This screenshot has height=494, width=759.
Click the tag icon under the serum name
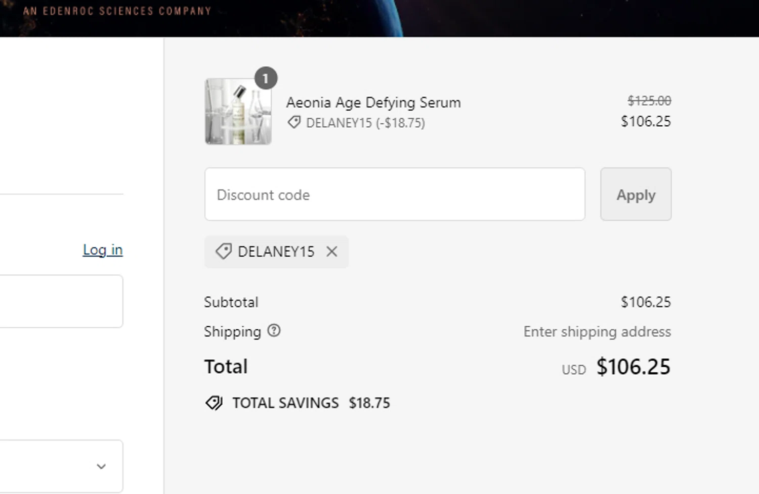tap(294, 122)
